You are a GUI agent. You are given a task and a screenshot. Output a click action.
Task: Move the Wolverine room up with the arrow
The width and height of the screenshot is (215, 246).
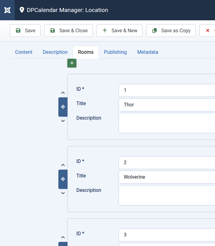pos(63,165)
